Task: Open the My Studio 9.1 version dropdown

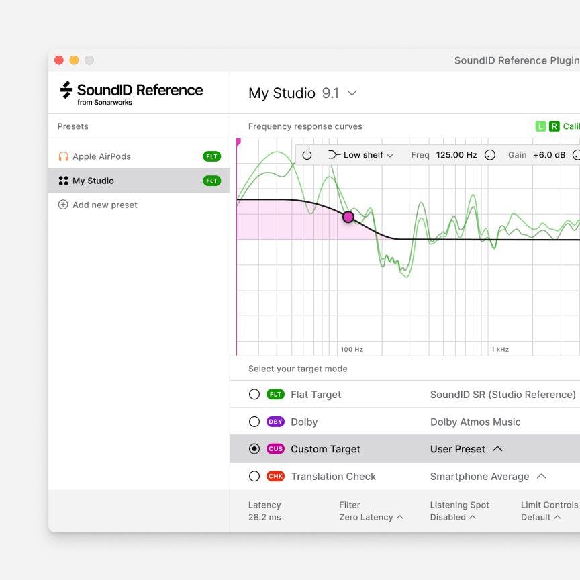Action: pyautogui.click(x=352, y=93)
